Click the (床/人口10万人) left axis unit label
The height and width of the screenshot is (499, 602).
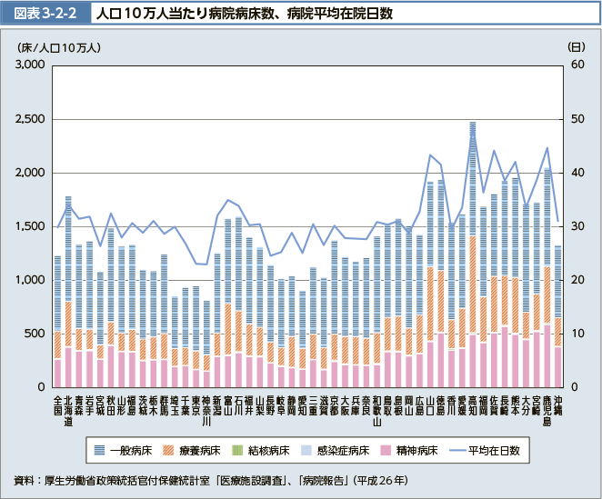(58, 46)
